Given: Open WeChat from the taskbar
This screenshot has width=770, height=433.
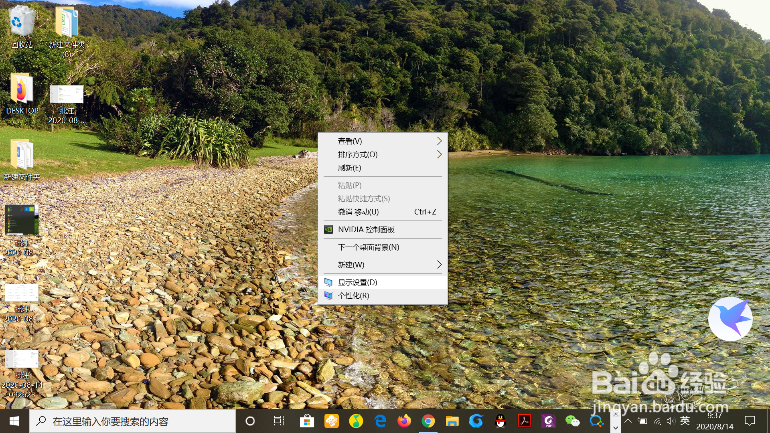Looking at the screenshot, I should point(572,421).
